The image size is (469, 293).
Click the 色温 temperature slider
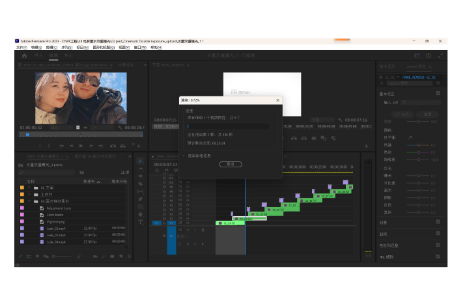[x=418, y=145]
